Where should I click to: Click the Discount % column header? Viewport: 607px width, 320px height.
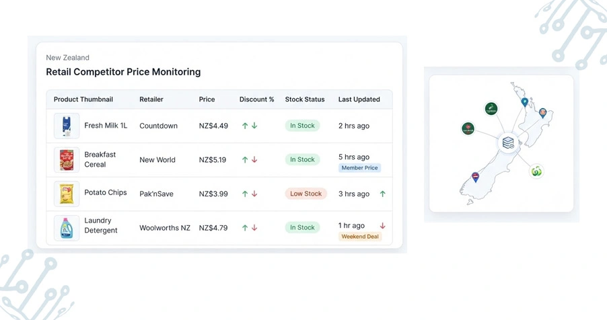[x=256, y=99]
